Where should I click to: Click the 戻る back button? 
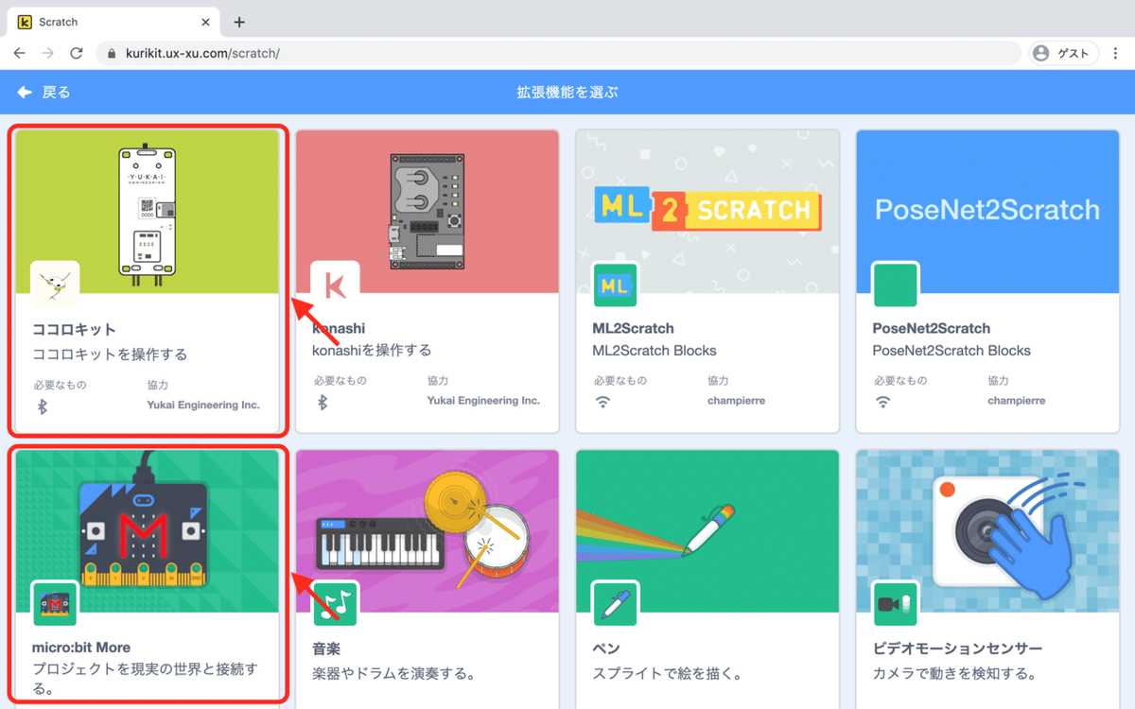(43, 92)
